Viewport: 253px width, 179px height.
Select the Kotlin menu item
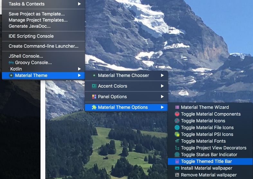(x=43, y=69)
